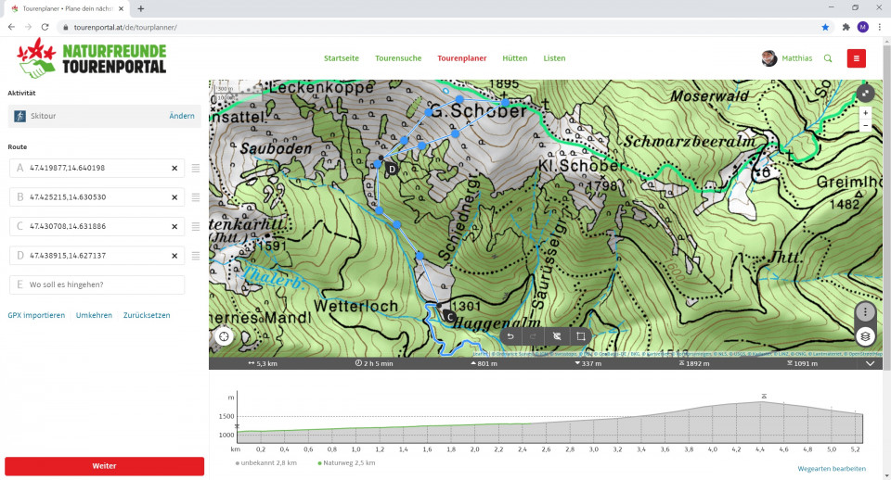
Task: Remove waypoint A with its X icon
Action: pyautogui.click(x=174, y=168)
